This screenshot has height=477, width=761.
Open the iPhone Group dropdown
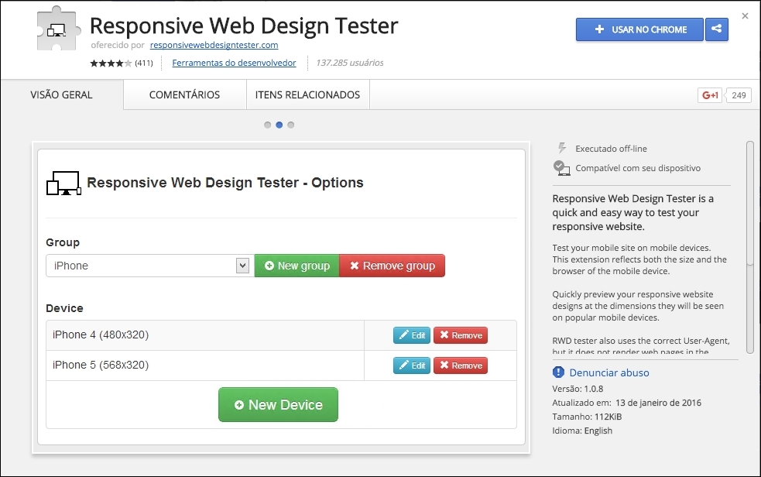[x=147, y=265]
